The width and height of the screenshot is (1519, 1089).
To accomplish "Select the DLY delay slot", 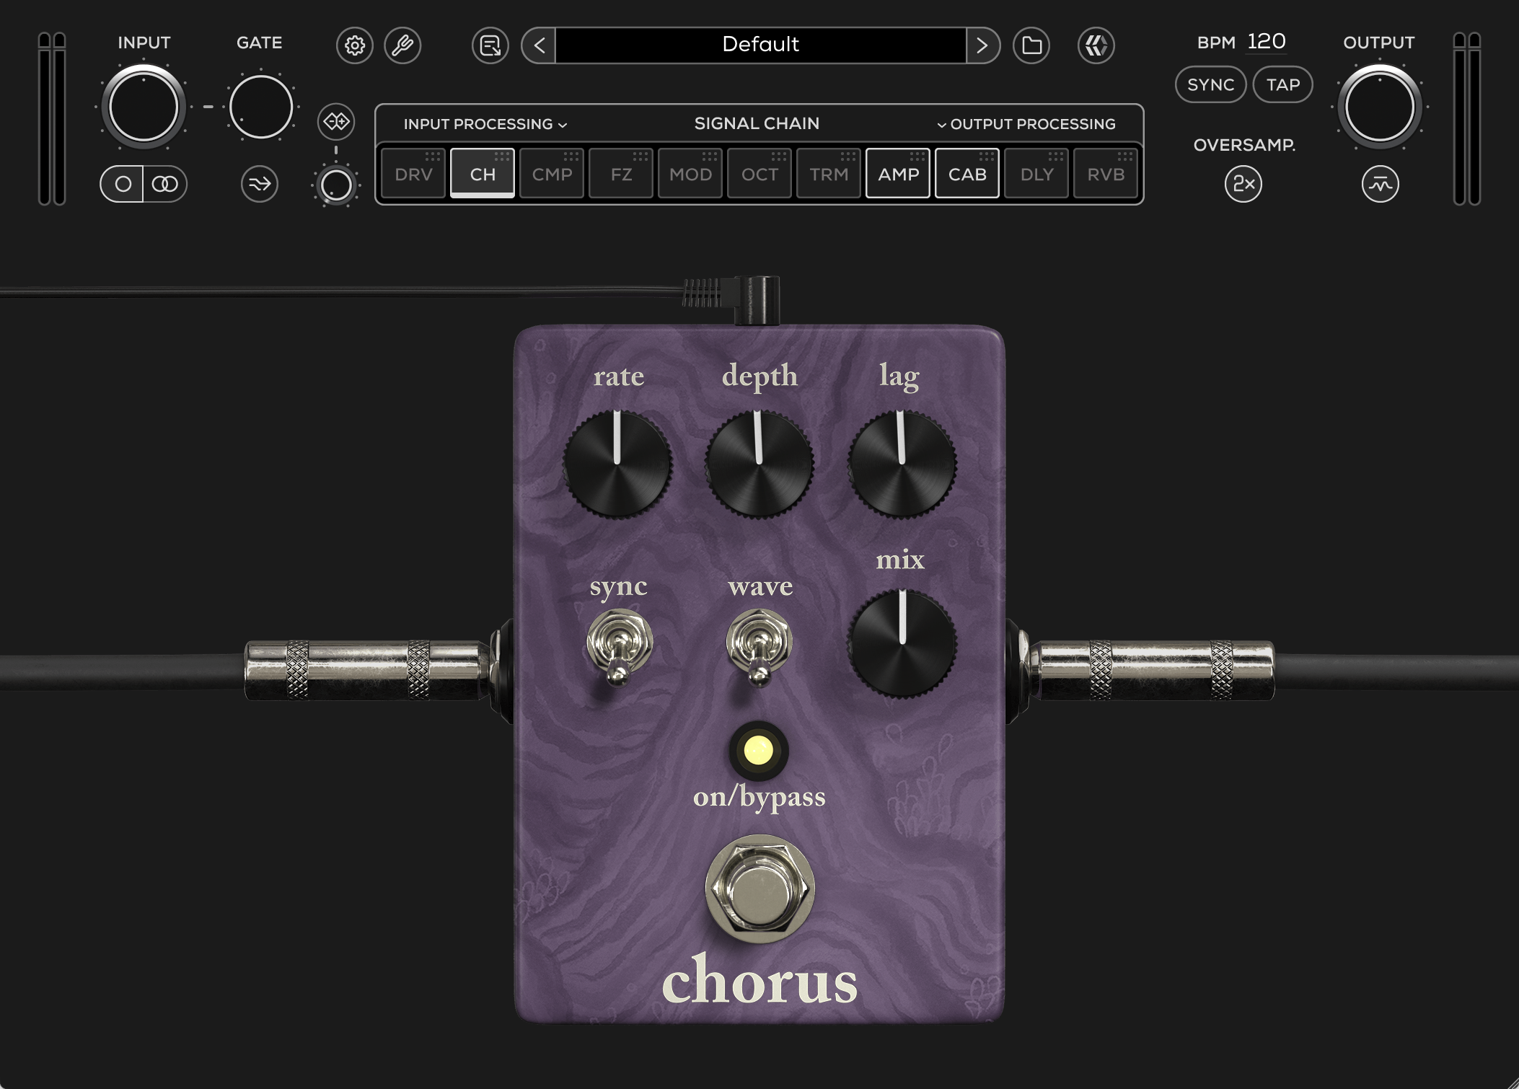I will (1036, 173).
